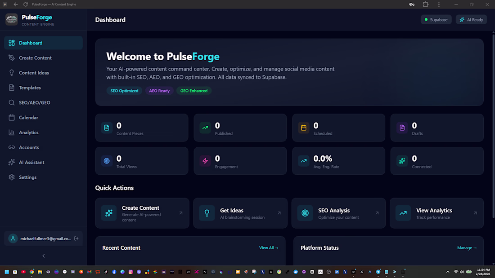Click the '0 Content Pieces' stat card

142,128
